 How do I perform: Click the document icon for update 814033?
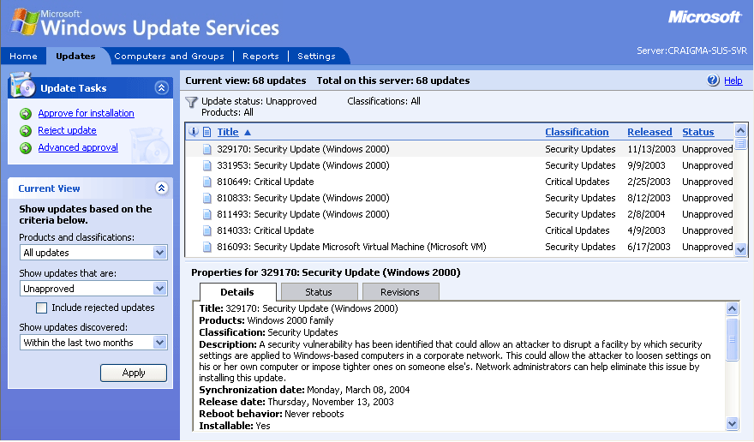206,231
